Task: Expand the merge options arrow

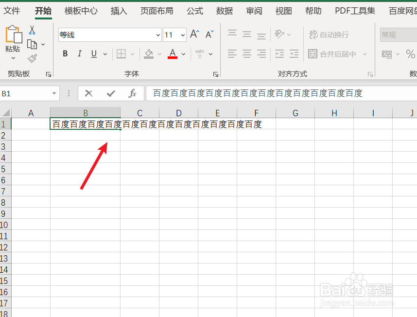Action: click(365, 54)
